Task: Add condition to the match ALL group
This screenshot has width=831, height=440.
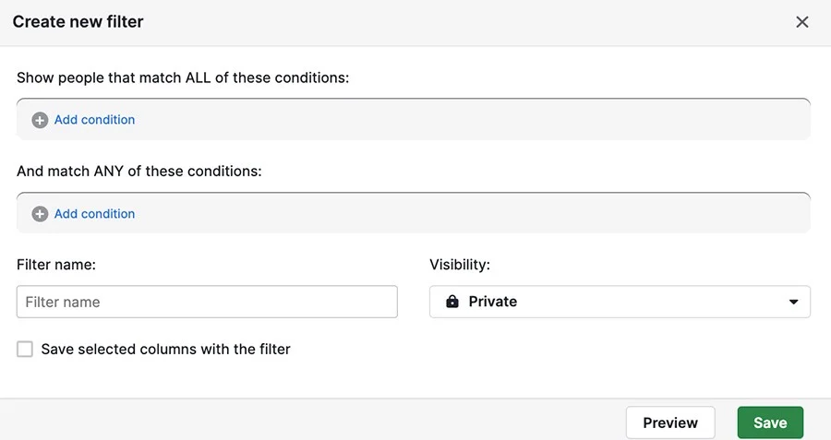Action: click(x=94, y=120)
